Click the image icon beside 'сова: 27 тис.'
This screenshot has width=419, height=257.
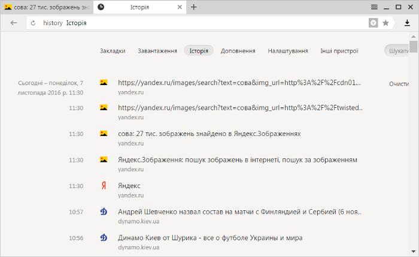coord(104,133)
